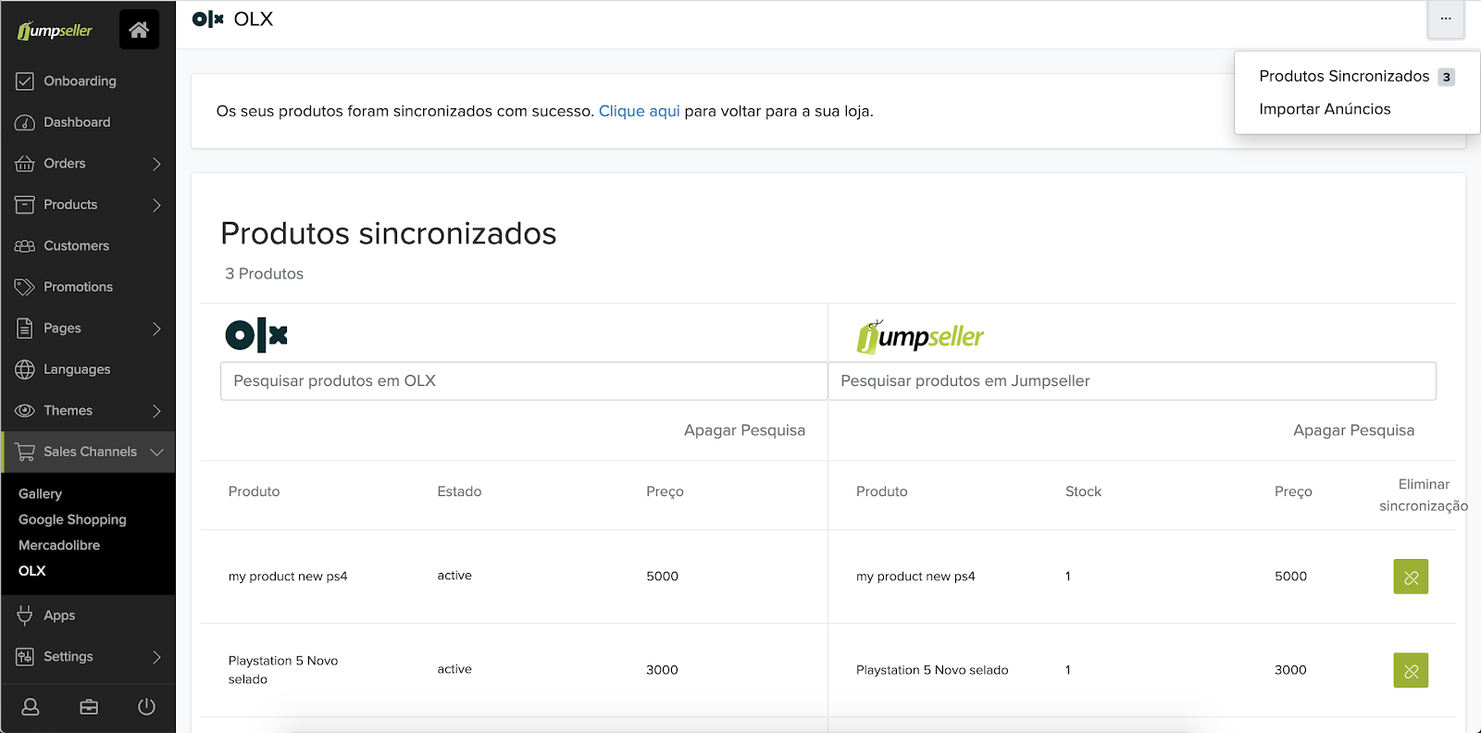Click the Jumpseller logo in the sidebar
Viewport: 1481px width, 733px height.
[56, 31]
